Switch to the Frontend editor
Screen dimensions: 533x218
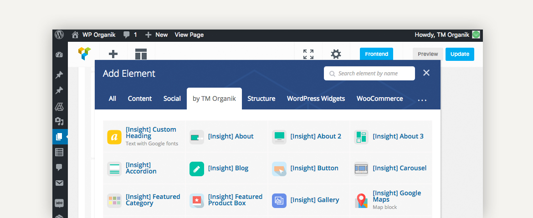click(x=376, y=54)
